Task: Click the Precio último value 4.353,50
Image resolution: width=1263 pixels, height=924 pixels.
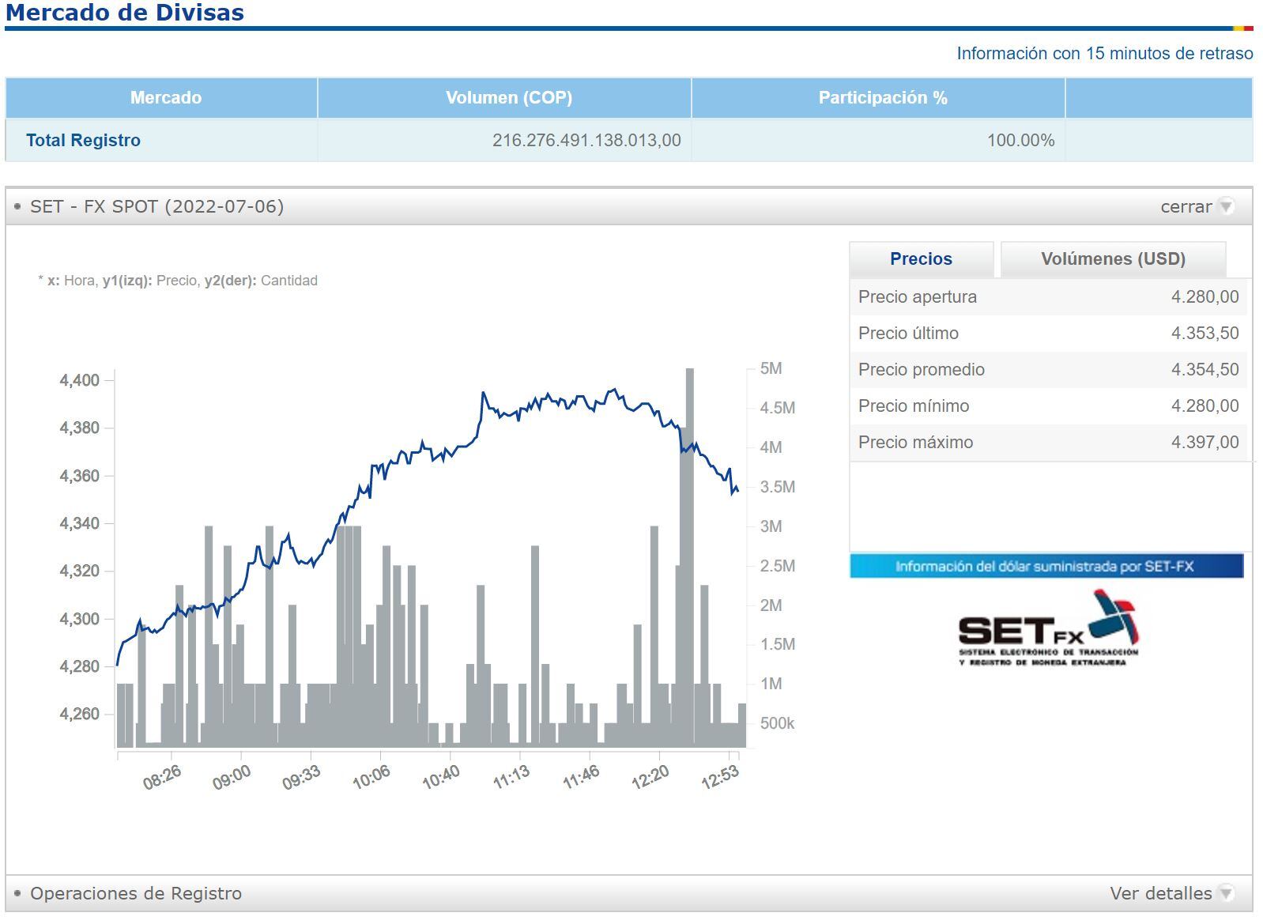Action: click(x=1205, y=334)
